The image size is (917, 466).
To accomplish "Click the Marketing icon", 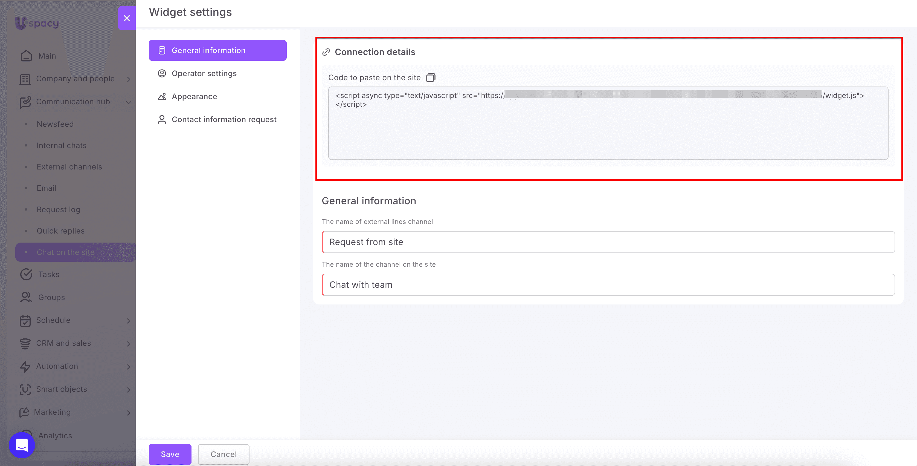I will (24, 412).
